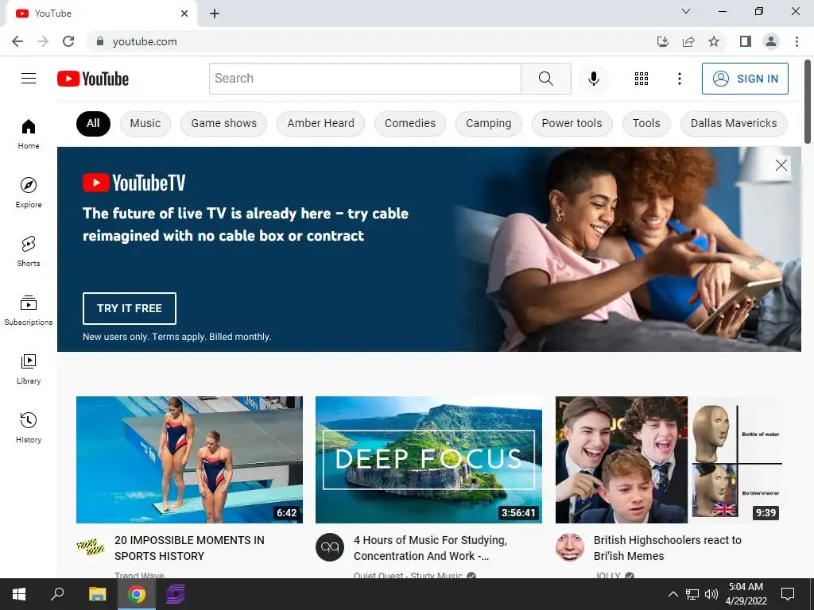The width and height of the screenshot is (814, 610).
Task: Open Library in sidebar
Action: coord(29,369)
